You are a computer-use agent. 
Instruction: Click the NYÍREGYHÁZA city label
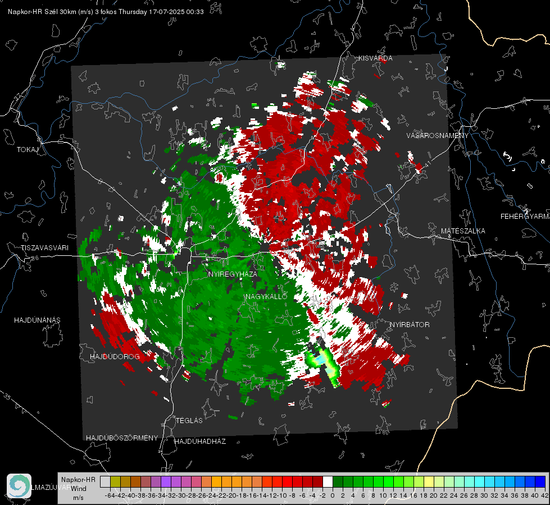point(233,274)
